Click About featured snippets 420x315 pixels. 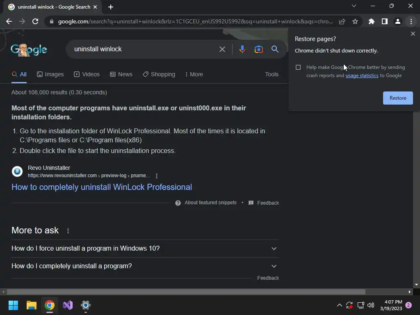(x=210, y=203)
